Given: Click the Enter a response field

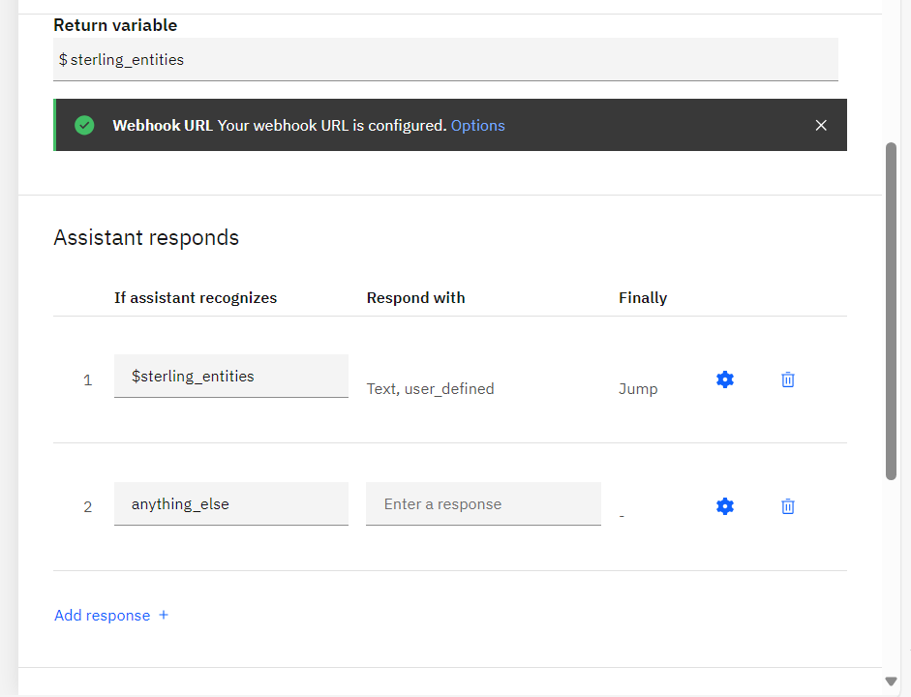Looking at the screenshot, I should point(483,503).
